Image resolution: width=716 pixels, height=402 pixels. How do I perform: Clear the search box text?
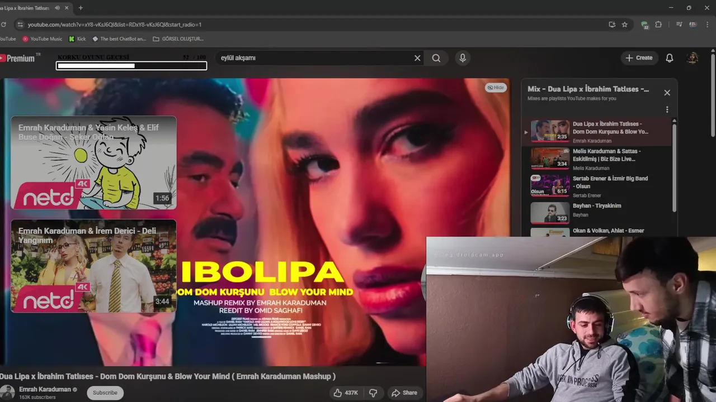(x=417, y=58)
